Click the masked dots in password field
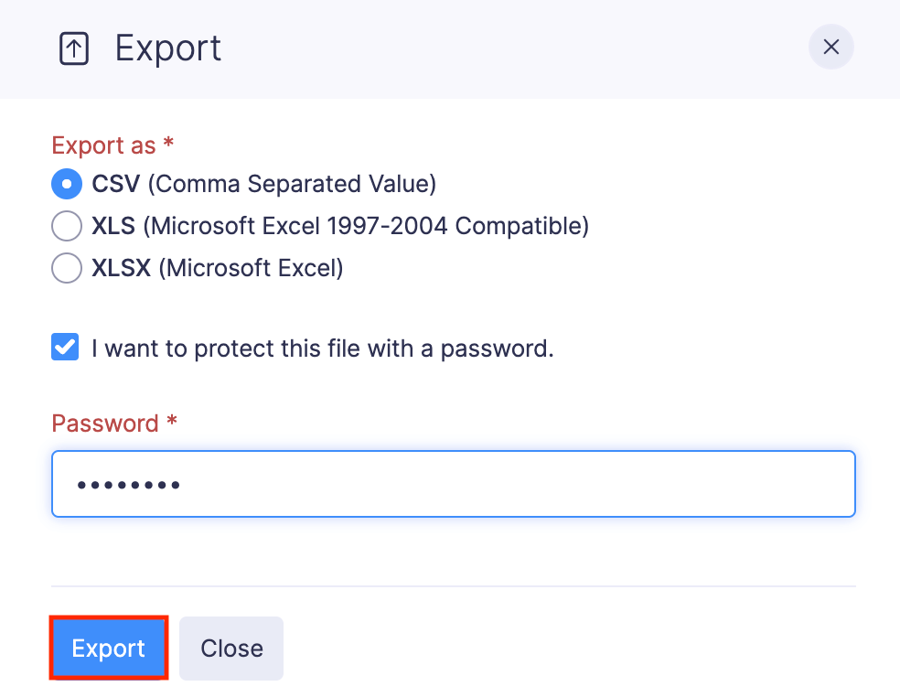Viewport: 900px width, 697px height. 128,485
